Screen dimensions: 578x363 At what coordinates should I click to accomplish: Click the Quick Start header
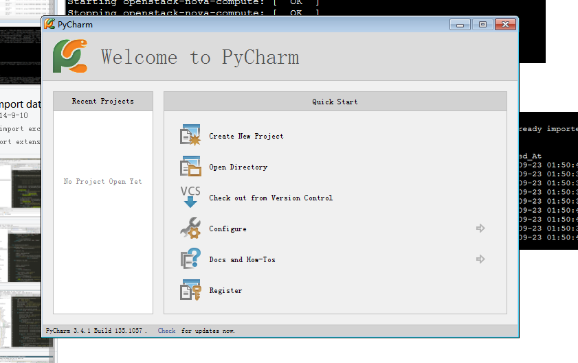pyautogui.click(x=335, y=102)
